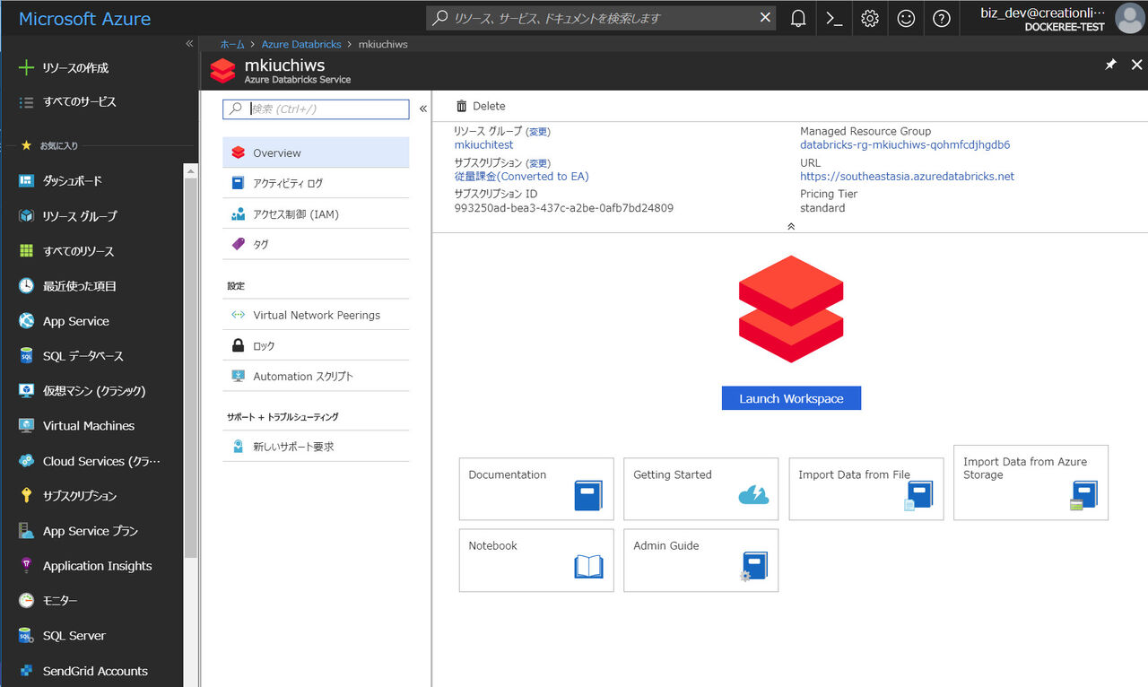The image size is (1148, 687).
Task: Click the Virtual Machines monitor icon
Action: tap(26, 426)
